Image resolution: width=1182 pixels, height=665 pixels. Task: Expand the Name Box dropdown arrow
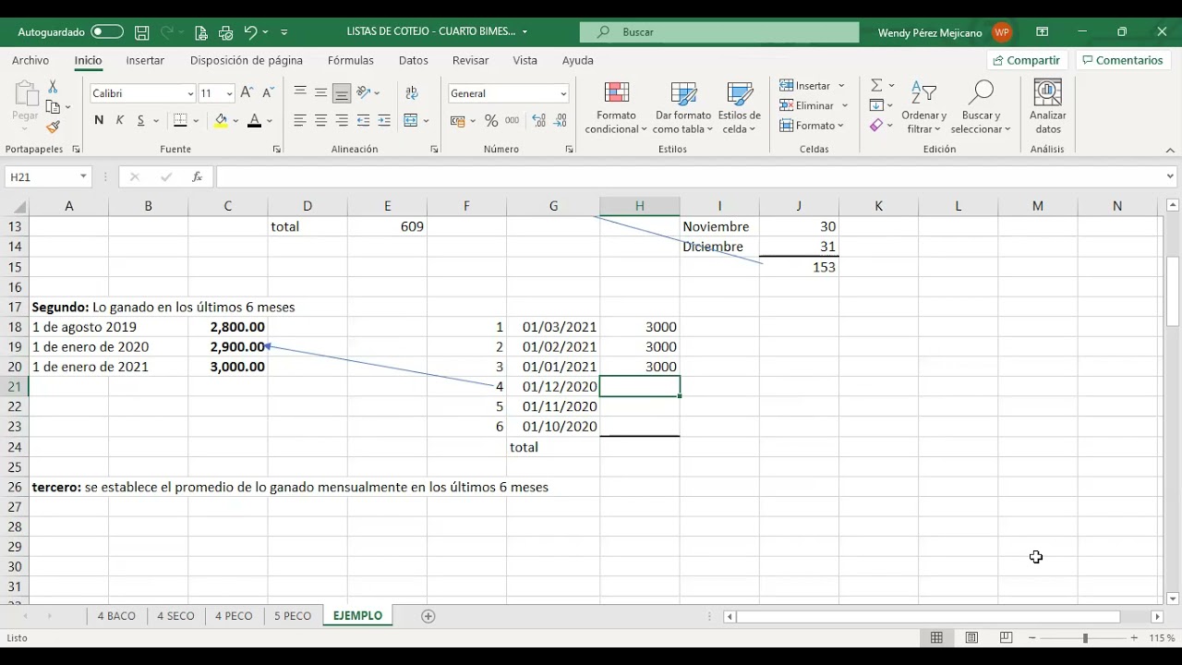83,176
